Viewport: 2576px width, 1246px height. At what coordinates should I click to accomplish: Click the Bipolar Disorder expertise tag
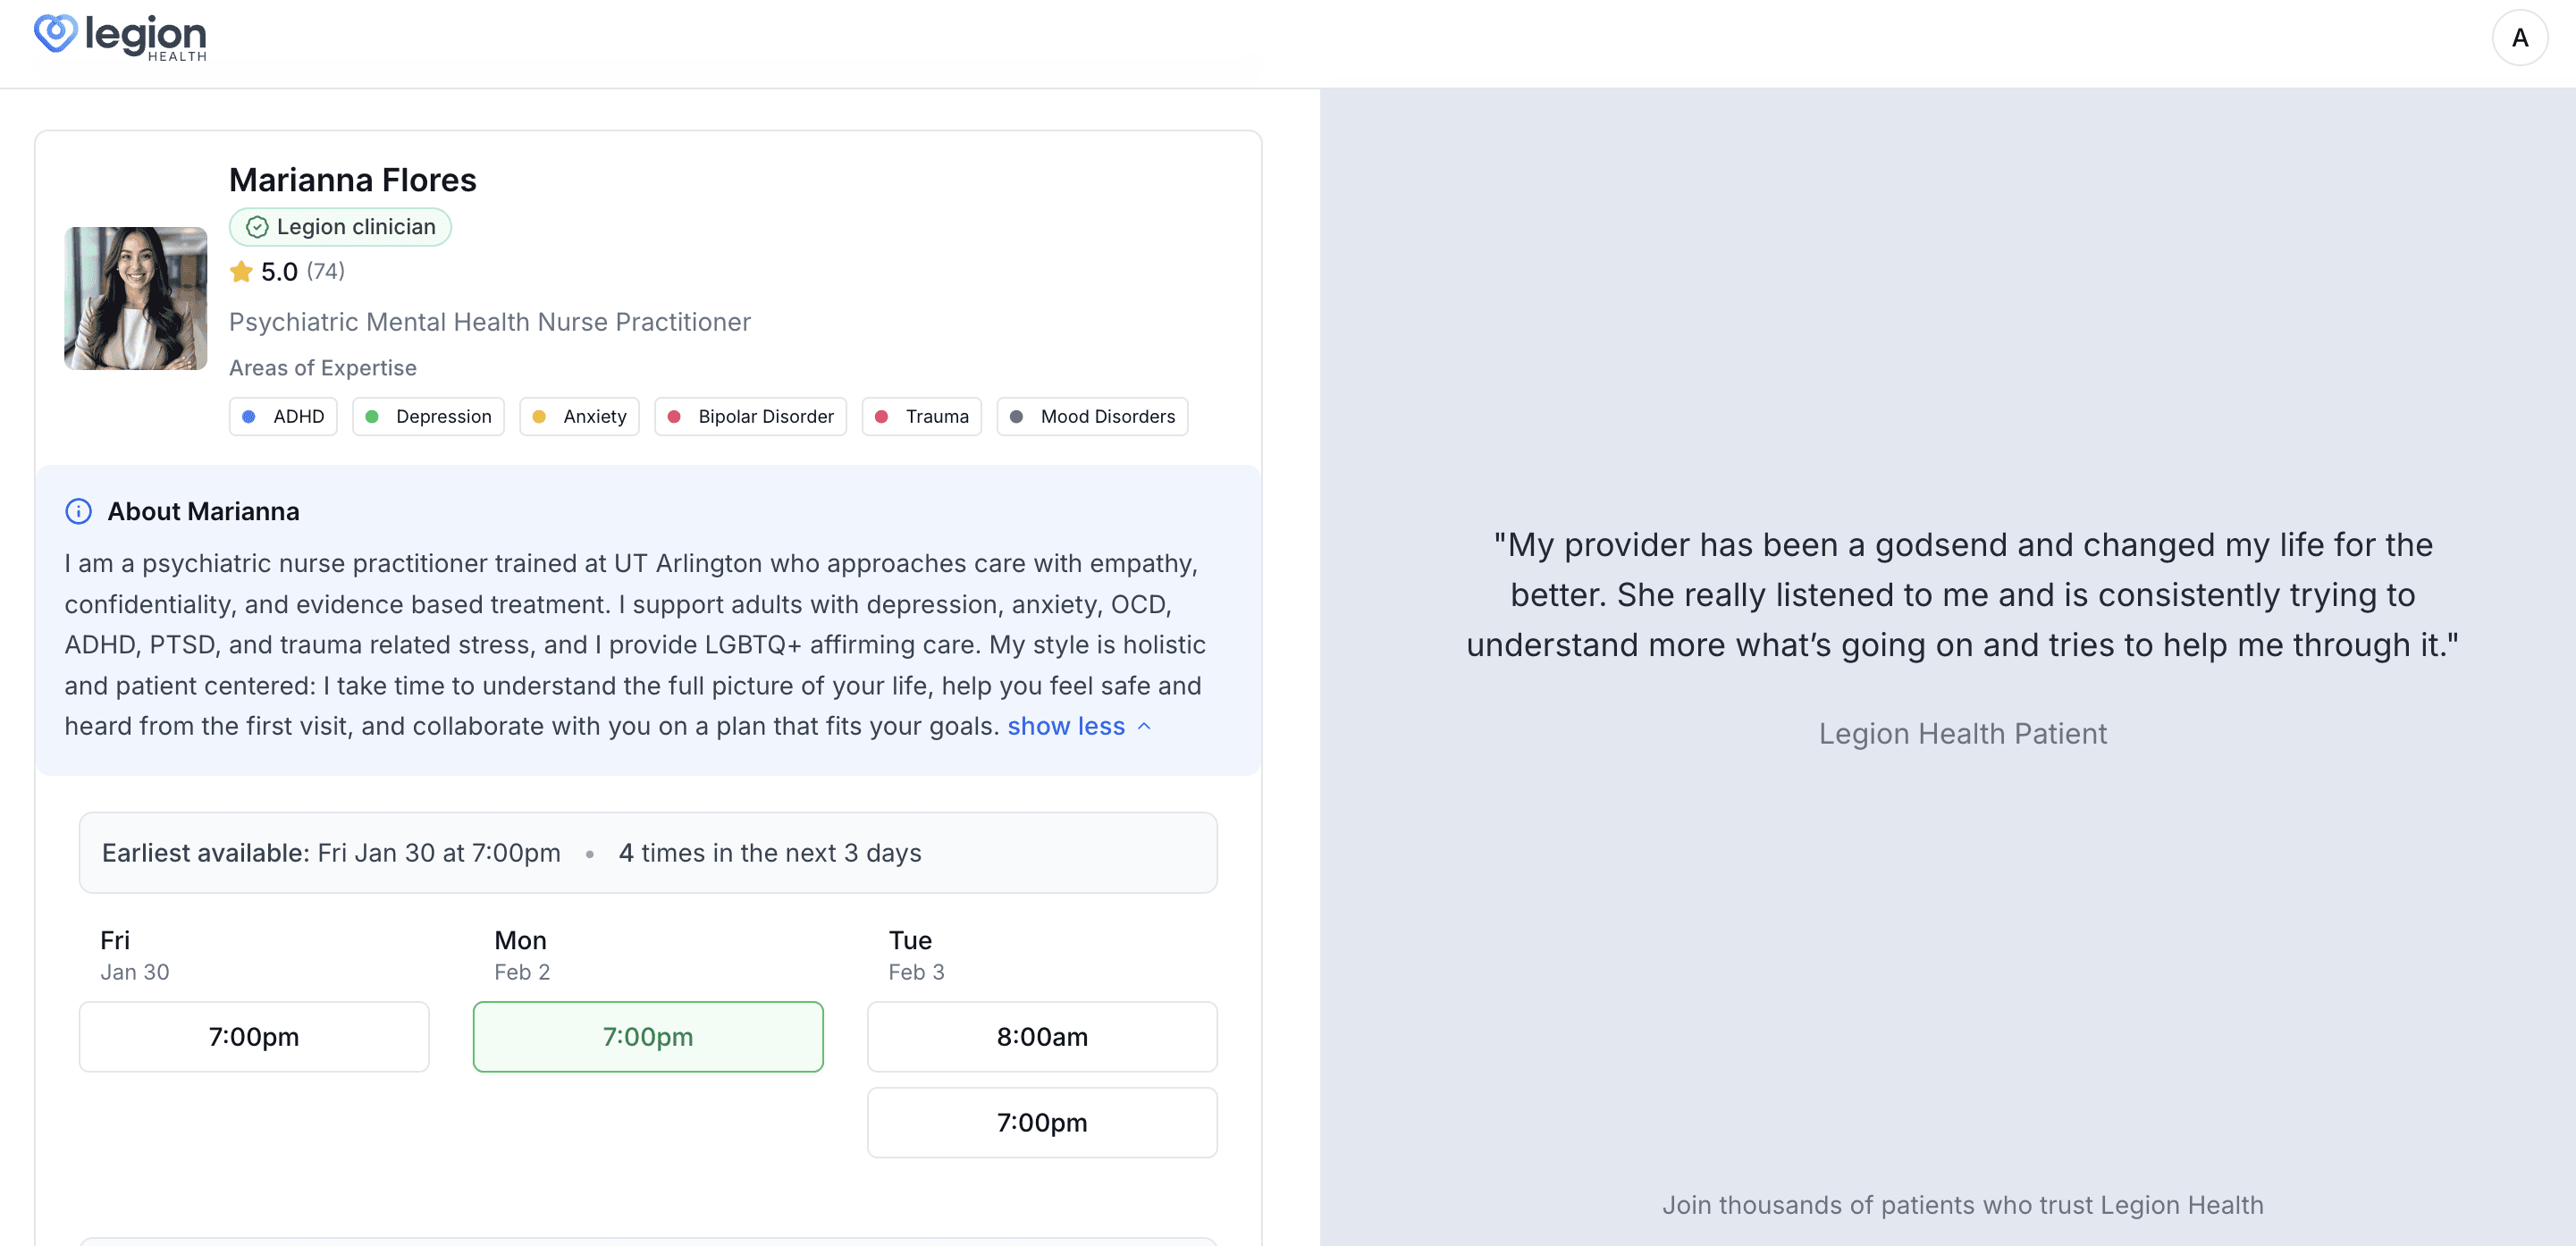(x=750, y=417)
